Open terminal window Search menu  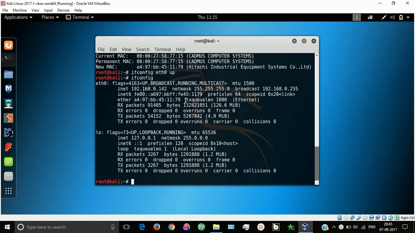(x=143, y=49)
